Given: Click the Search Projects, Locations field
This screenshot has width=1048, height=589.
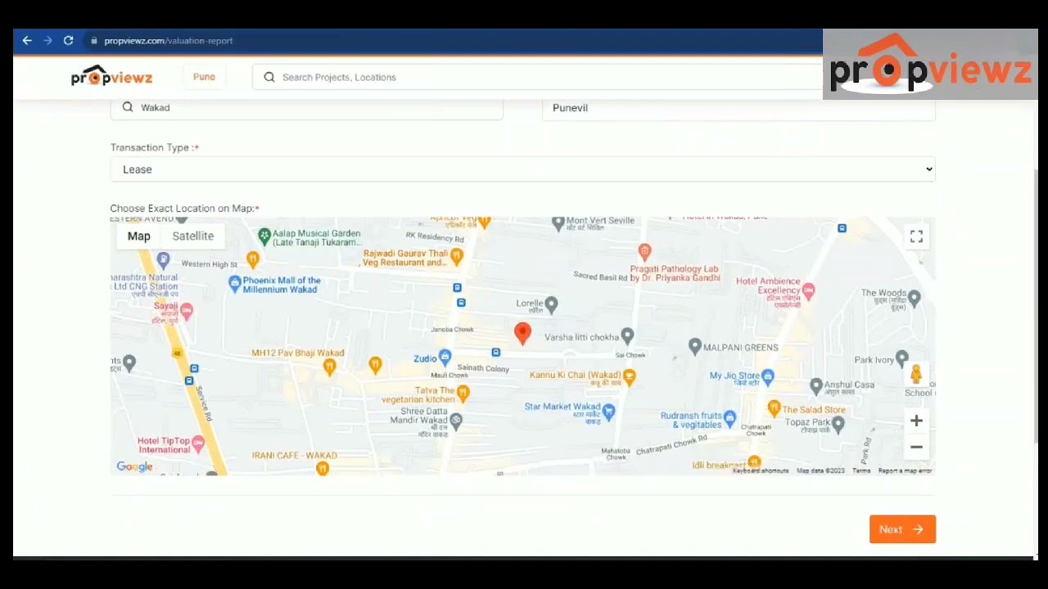Looking at the screenshot, I should click(536, 77).
